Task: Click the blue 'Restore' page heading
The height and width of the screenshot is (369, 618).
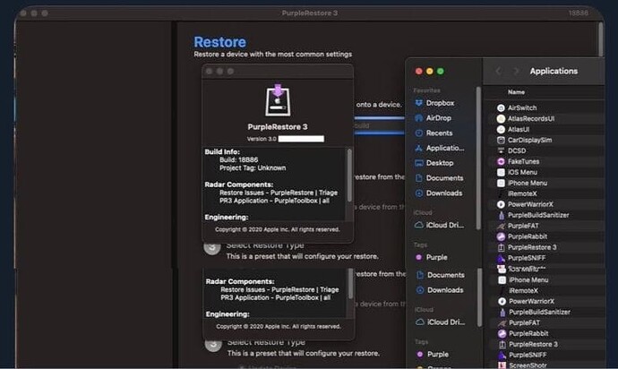Action: 220,42
